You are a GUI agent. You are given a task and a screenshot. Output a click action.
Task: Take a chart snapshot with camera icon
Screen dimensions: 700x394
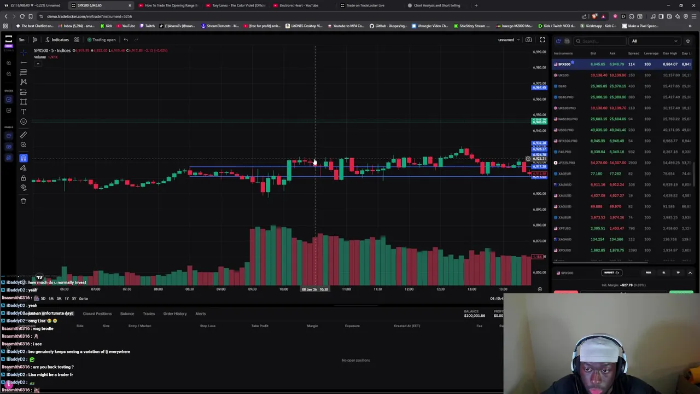click(x=528, y=39)
